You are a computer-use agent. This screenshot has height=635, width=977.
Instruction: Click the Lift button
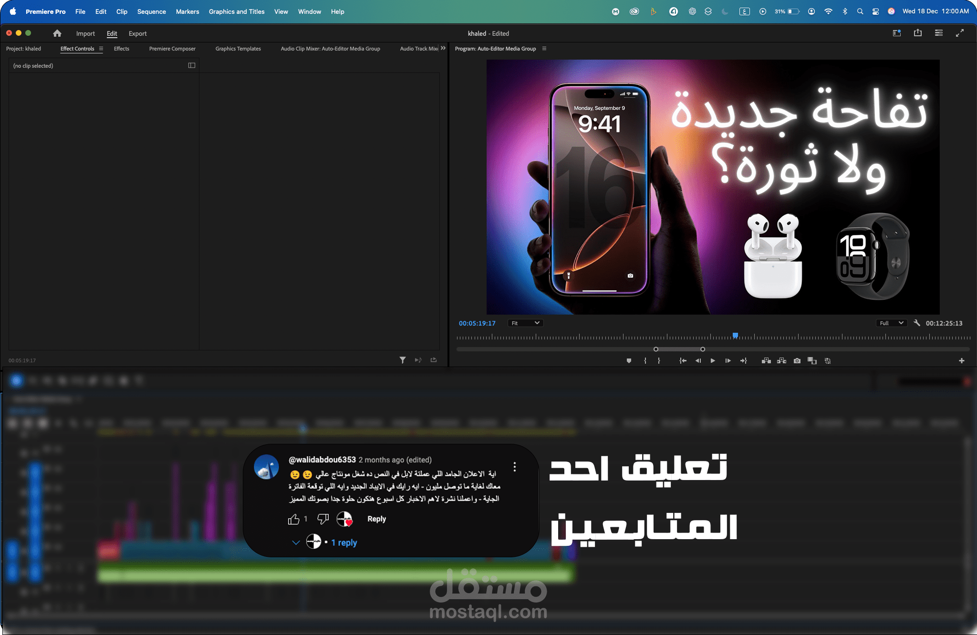pos(766,361)
